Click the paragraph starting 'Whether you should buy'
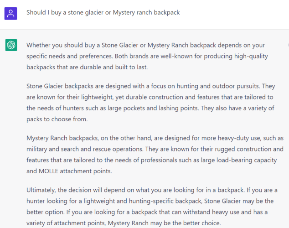The image size is (289, 228). click(x=147, y=56)
